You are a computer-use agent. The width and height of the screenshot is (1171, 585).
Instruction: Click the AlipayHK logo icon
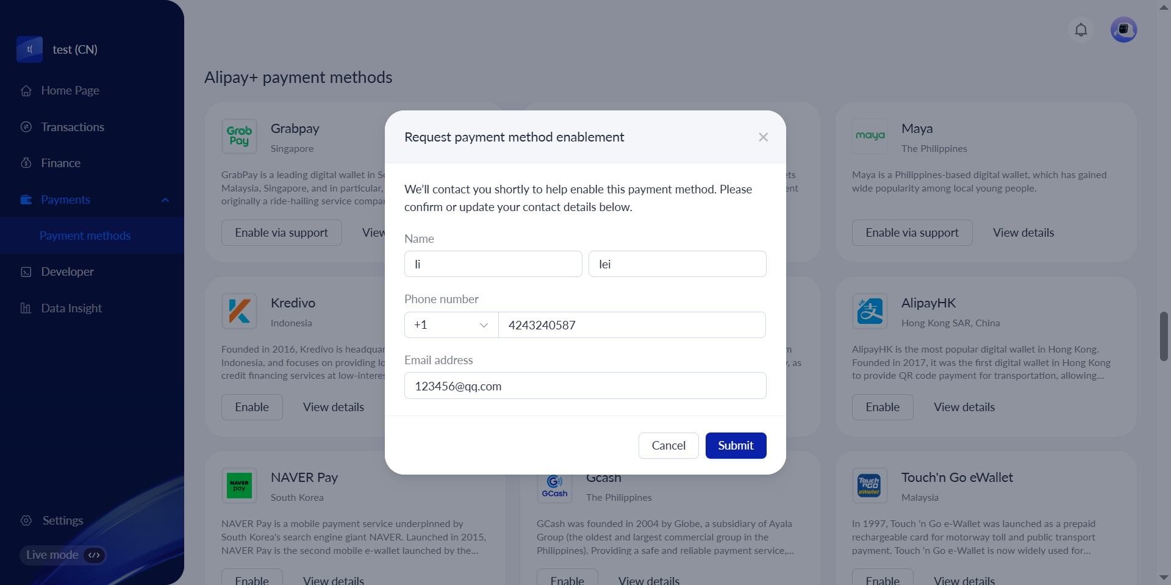(x=870, y=311)
